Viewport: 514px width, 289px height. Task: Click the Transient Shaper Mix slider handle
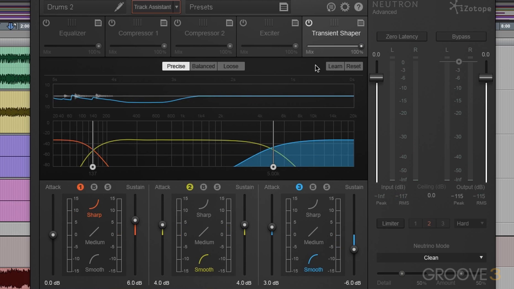tap(361, 46)
